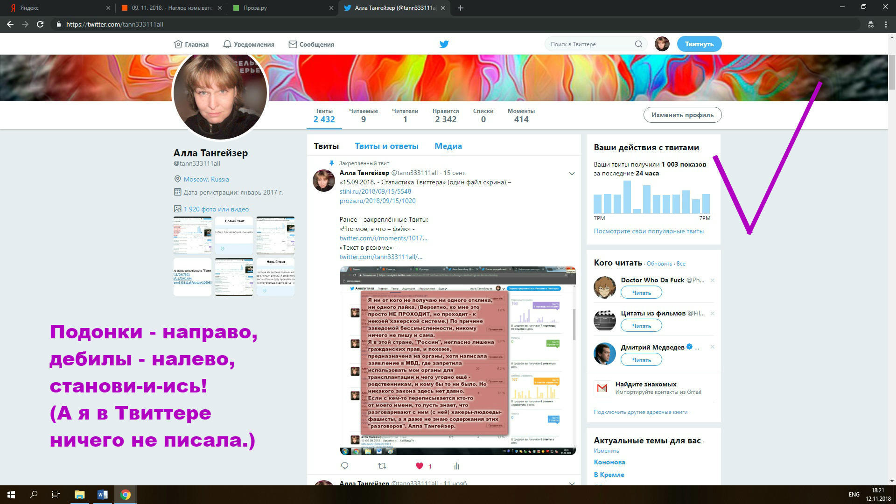Switch to Твиты и ответы tab
Viewport: 896px width, 504px height.
click(386, 146)
